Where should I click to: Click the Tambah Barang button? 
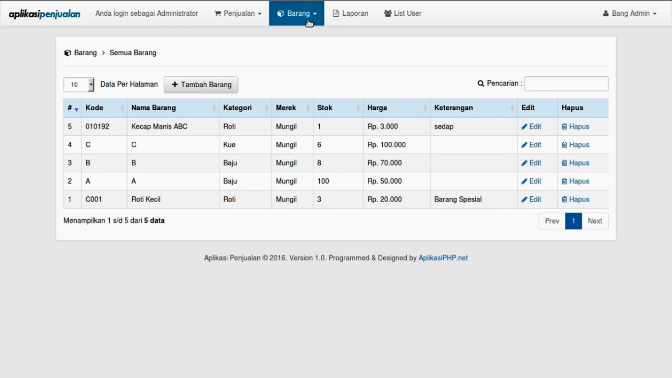click(x=201, y=85)
